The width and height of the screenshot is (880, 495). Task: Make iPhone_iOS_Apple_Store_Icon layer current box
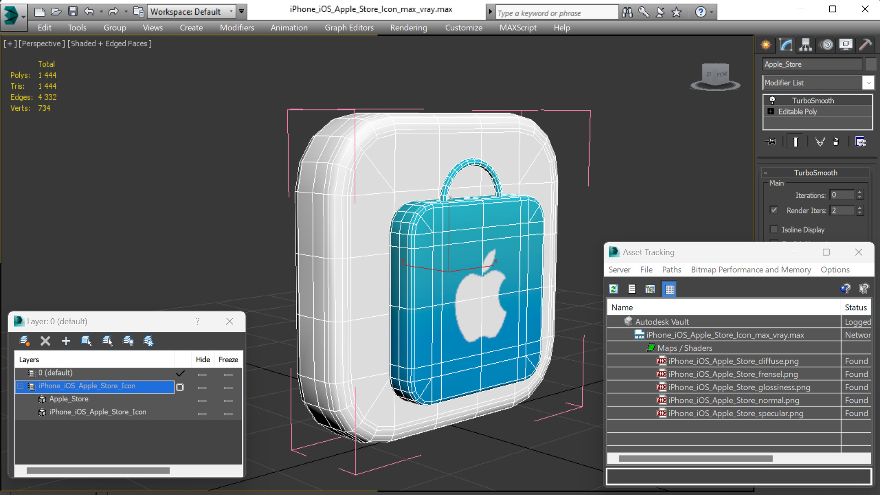click(180, 387)
